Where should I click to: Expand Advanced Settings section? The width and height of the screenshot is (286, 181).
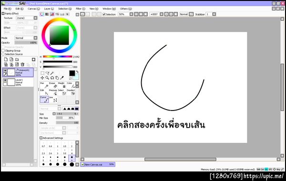point(41,138)
